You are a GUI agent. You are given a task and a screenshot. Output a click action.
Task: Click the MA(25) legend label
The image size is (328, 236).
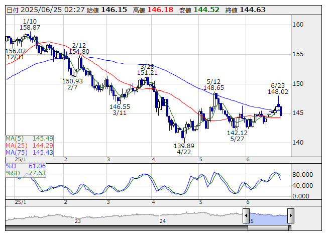pos(16,145)
